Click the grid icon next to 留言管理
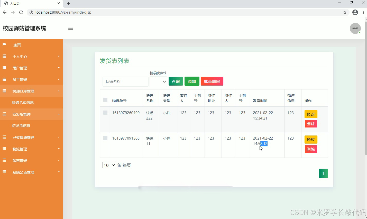 point(4,160)
